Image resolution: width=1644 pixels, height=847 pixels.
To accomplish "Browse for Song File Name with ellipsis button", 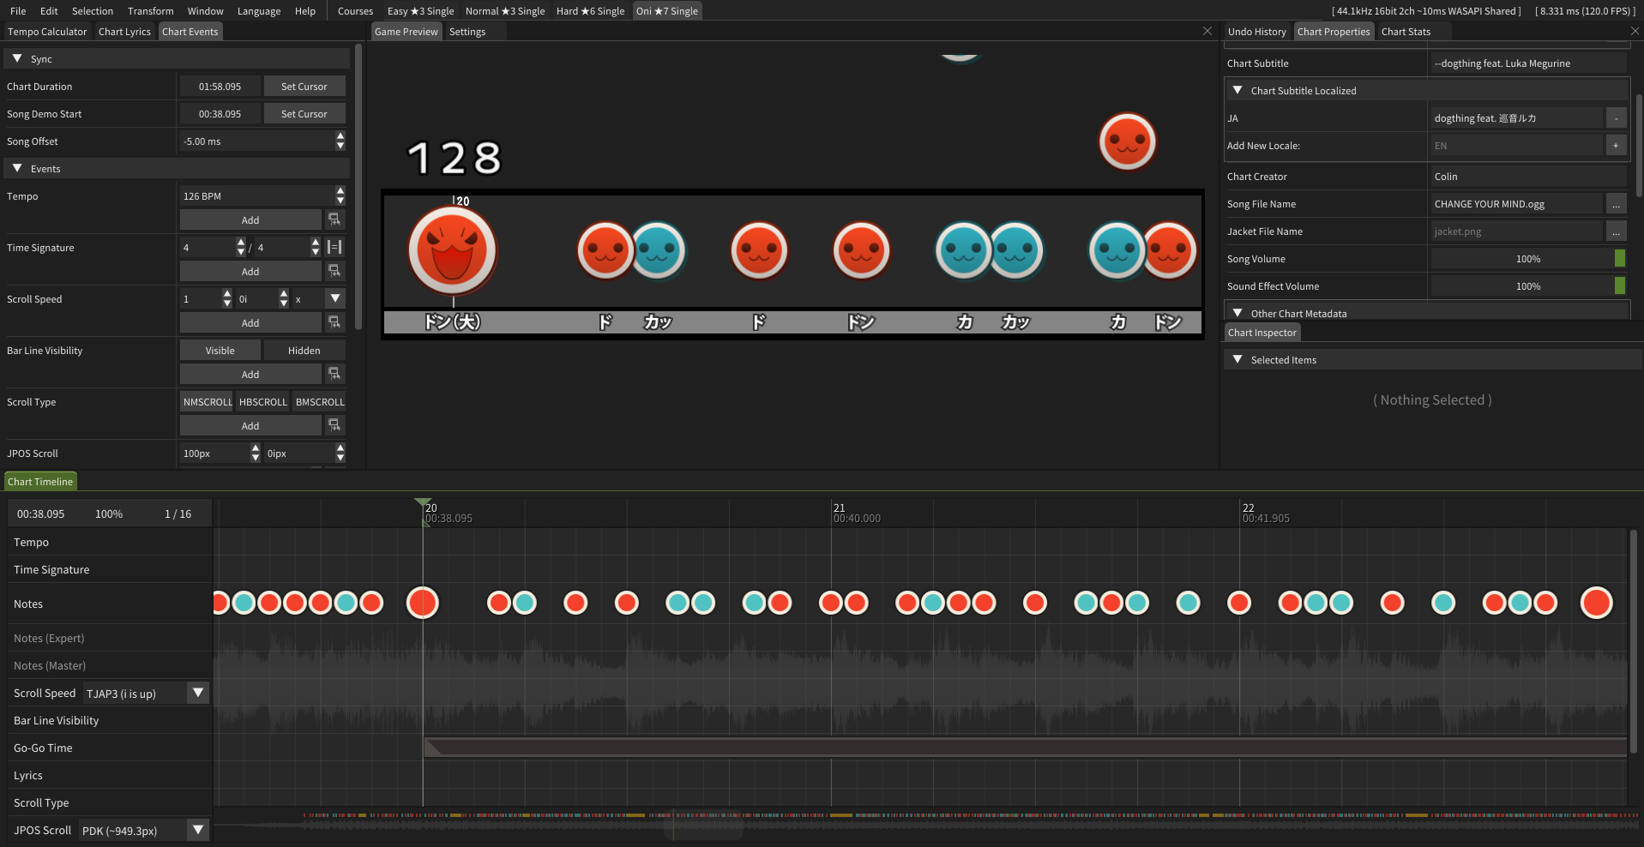I will click(1616, 204).
